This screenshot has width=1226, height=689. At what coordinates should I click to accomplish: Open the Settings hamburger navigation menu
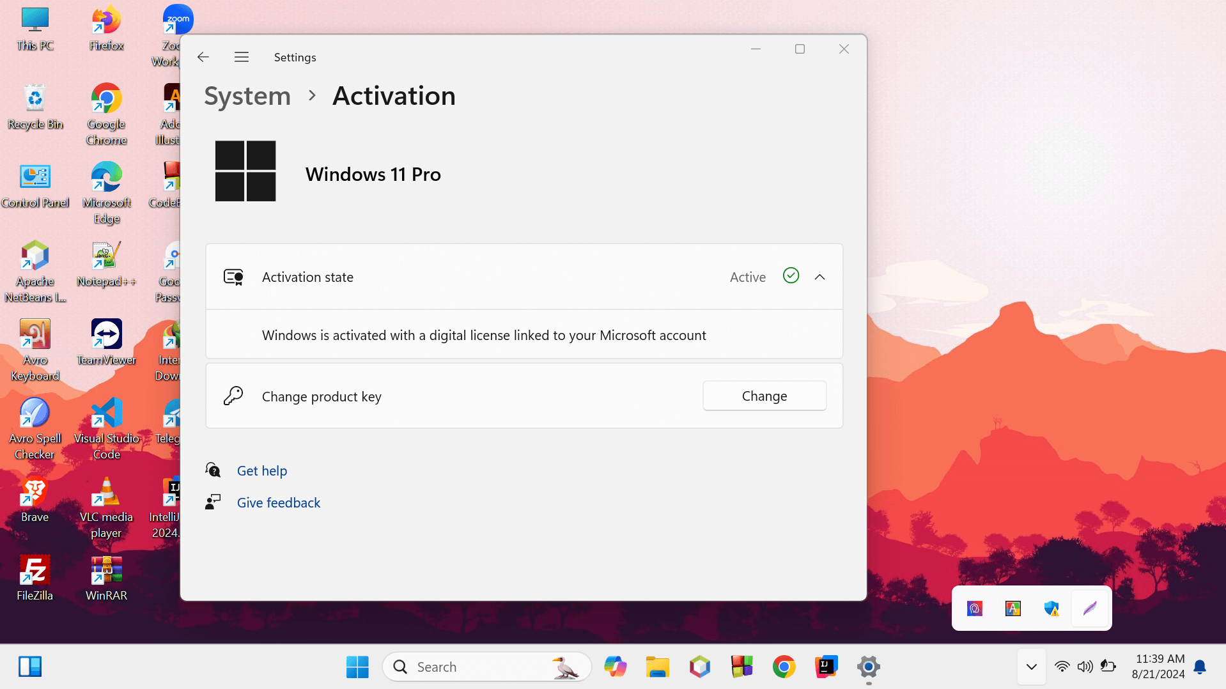(241, 57)
